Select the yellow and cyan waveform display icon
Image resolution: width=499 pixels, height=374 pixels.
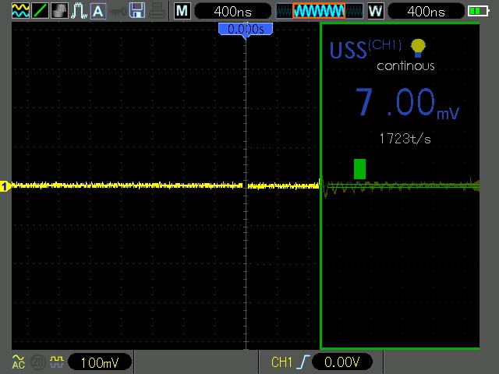[x=21, y=10]
